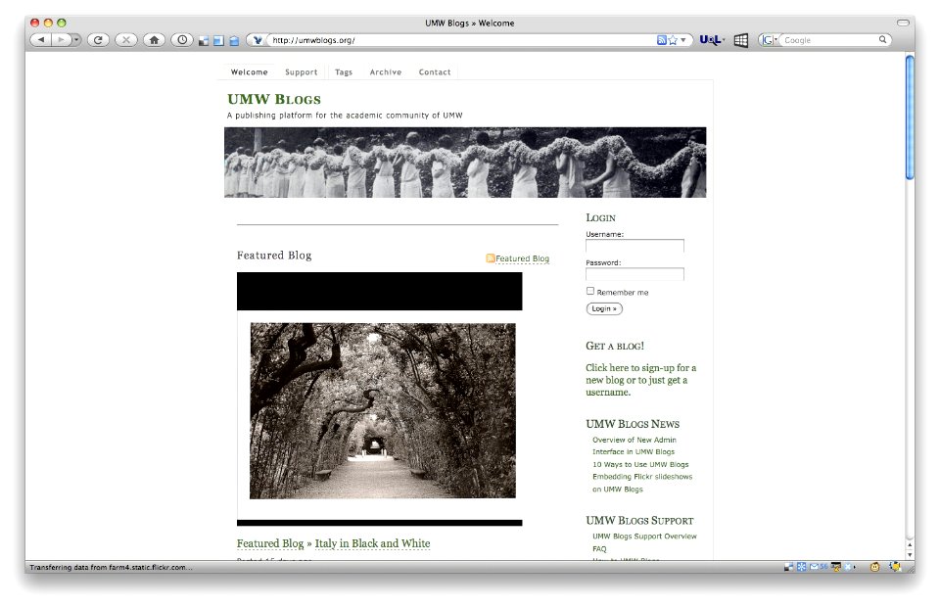Viewport: 940px width, 608px height.
Task: Open the Featured Blog category link below photo
Action: coord(270,543)
